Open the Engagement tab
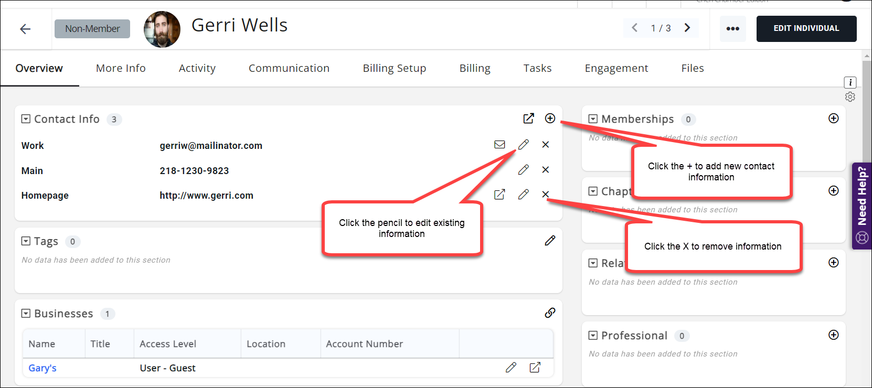The image size is (872, 388). click(616, 68)
